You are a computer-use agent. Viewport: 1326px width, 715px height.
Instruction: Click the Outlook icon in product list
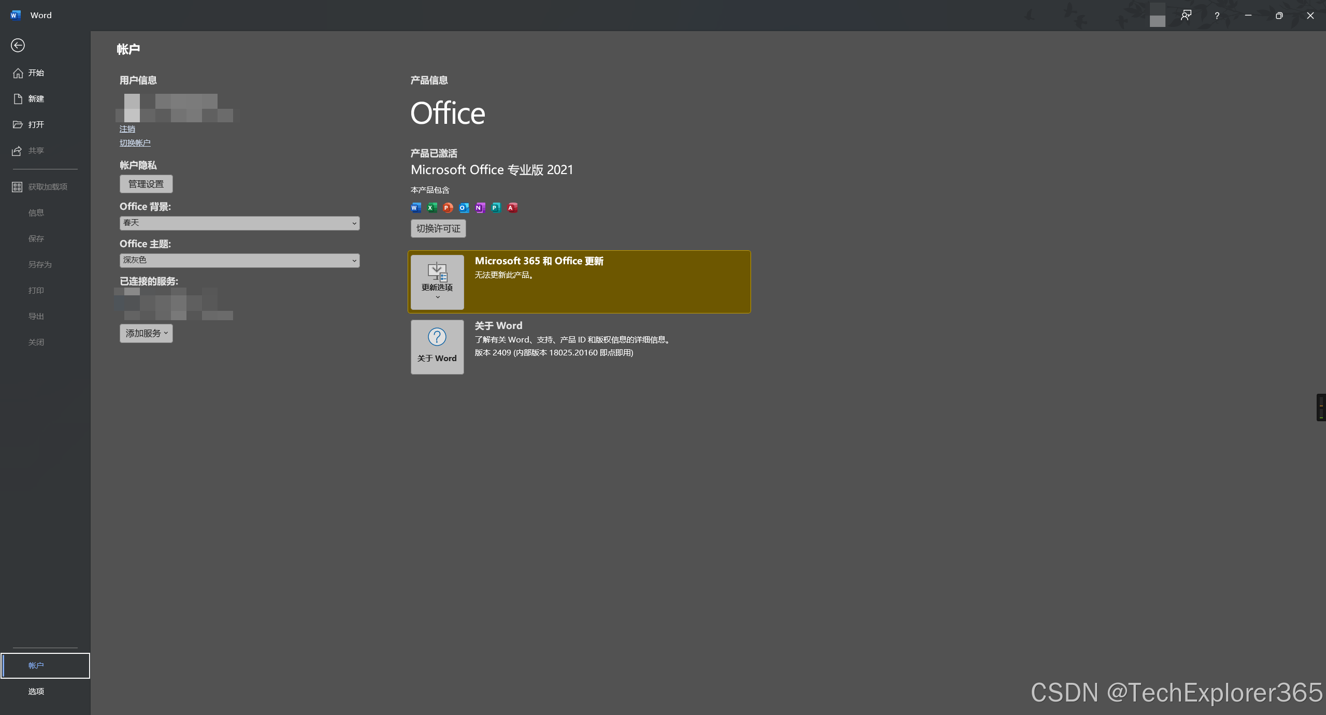[464, 208]
